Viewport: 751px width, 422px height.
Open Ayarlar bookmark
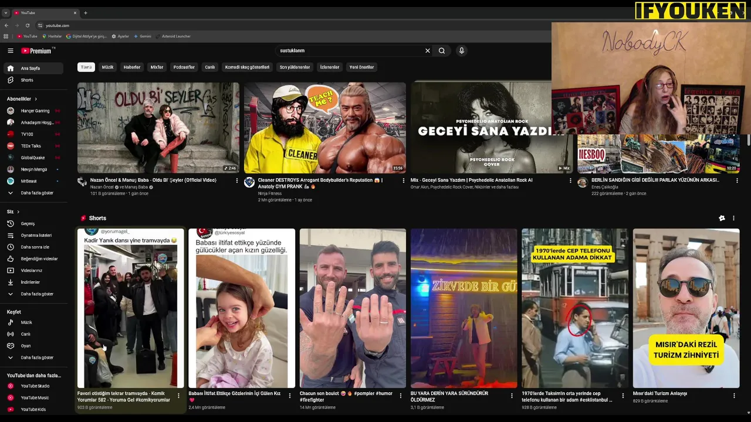coord(120,36)
